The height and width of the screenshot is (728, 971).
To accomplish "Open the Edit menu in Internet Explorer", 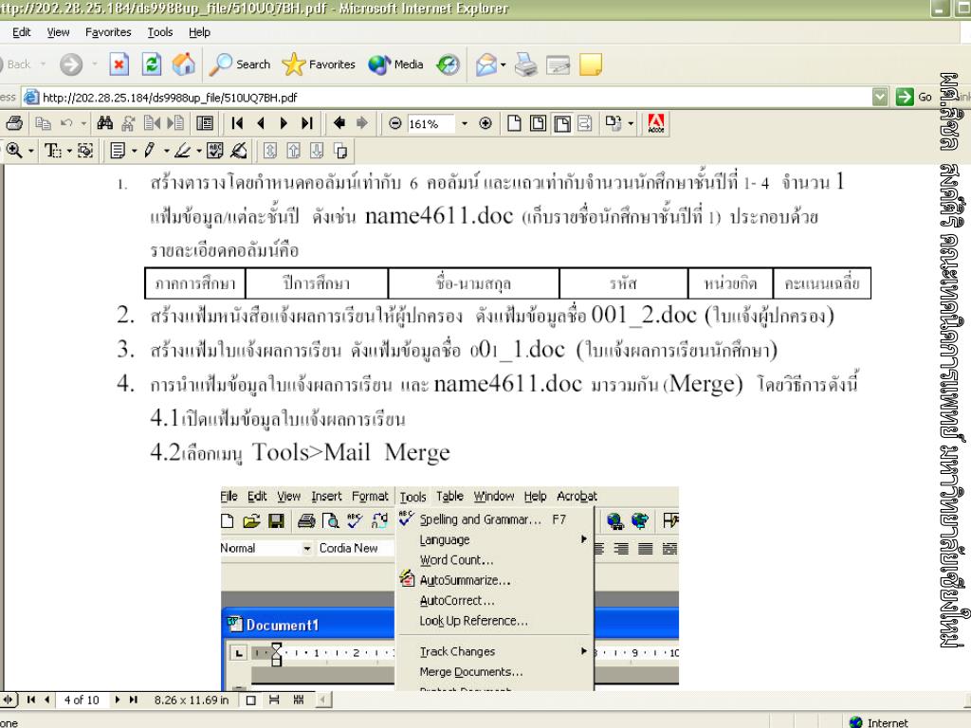I will pyautogui.click(x=22, y=32).
